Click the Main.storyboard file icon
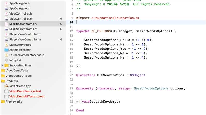Screen dimensions: 206x115 coord(6,45)
